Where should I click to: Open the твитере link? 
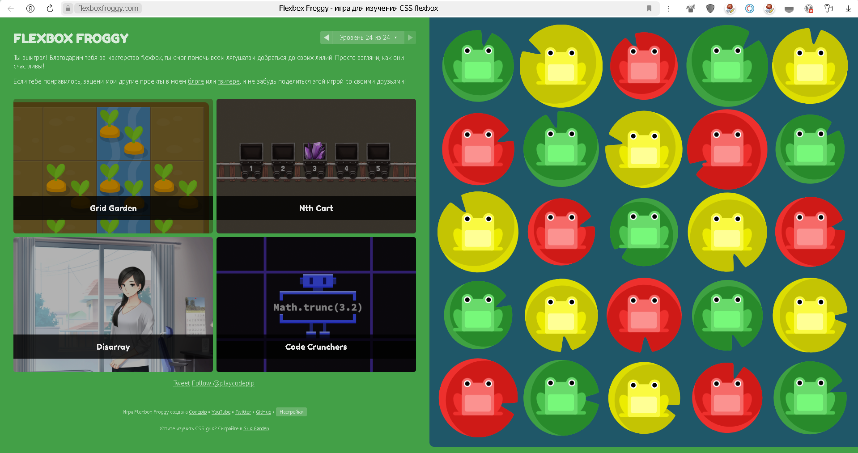pos(229,81)
